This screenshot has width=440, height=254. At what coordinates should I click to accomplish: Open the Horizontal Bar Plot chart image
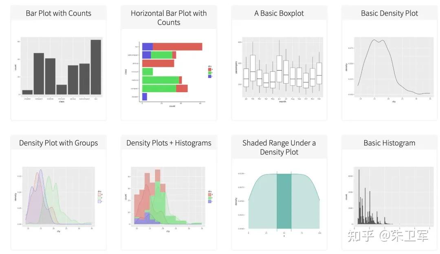169,74
